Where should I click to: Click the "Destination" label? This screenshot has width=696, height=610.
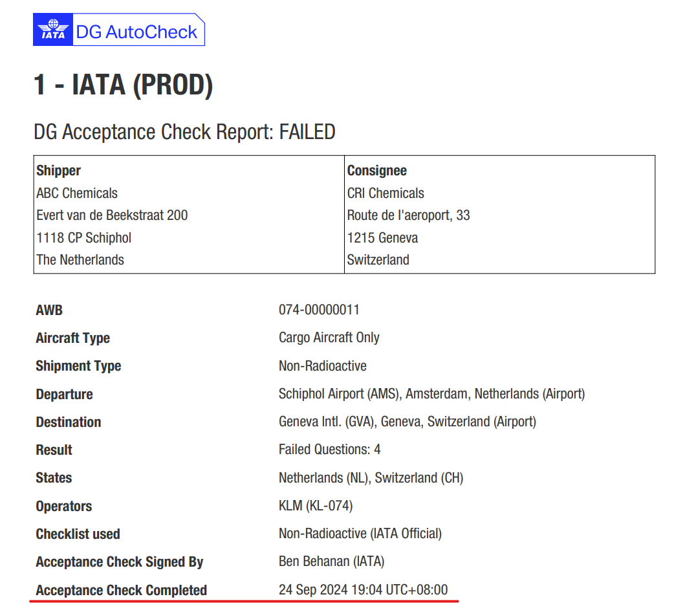click(69, 422)
